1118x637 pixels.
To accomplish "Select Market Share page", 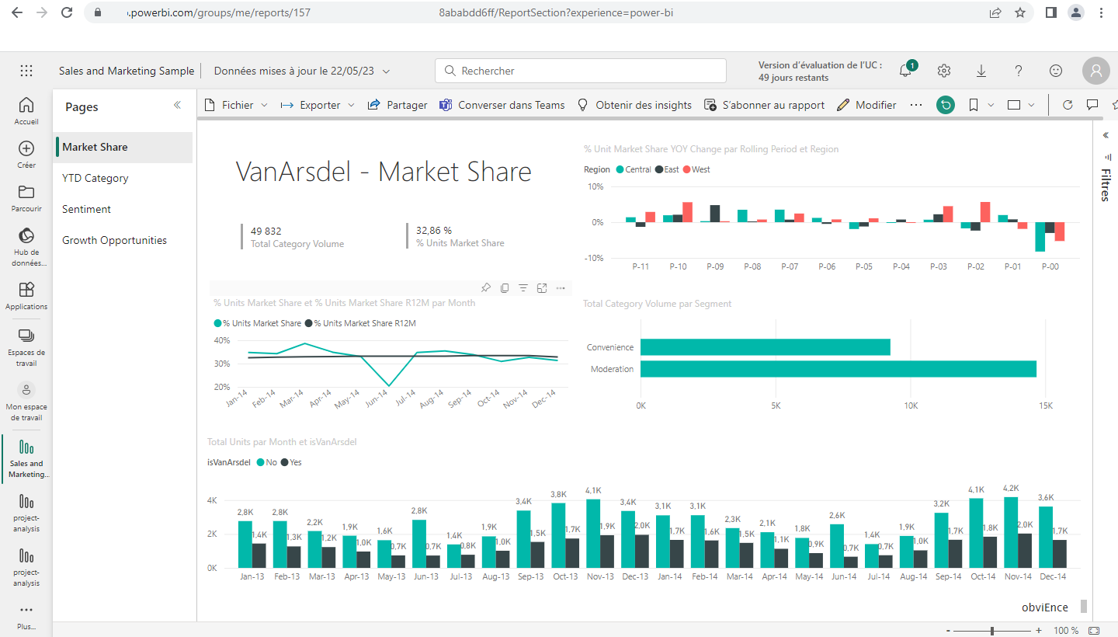I will click(124, 147).
